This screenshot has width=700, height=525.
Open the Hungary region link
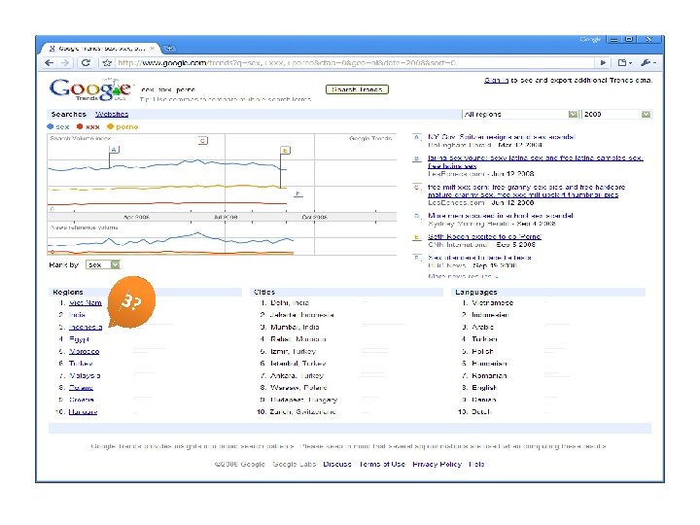pos(83,412)
